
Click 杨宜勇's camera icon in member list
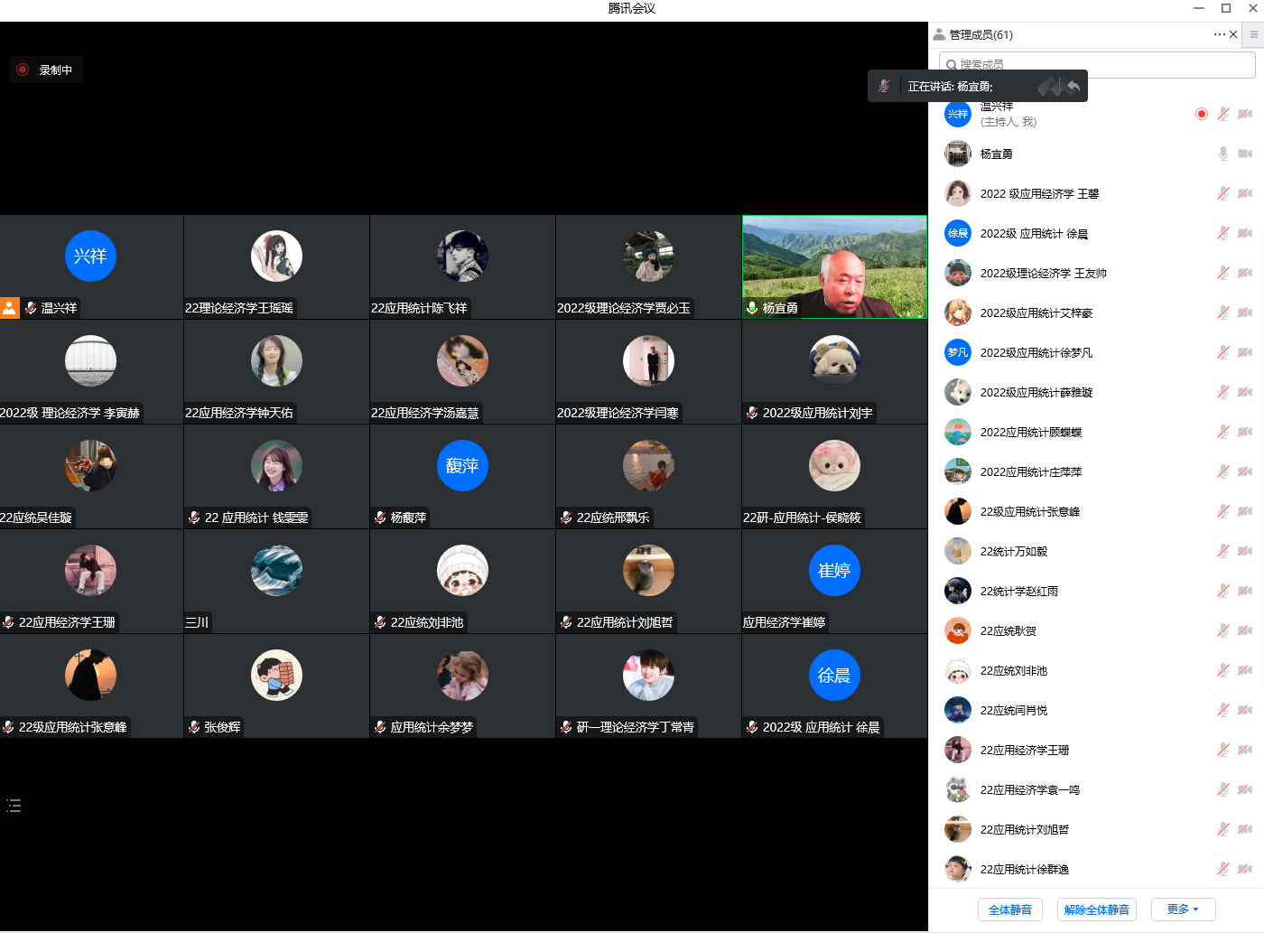[x=1245, y=154]
